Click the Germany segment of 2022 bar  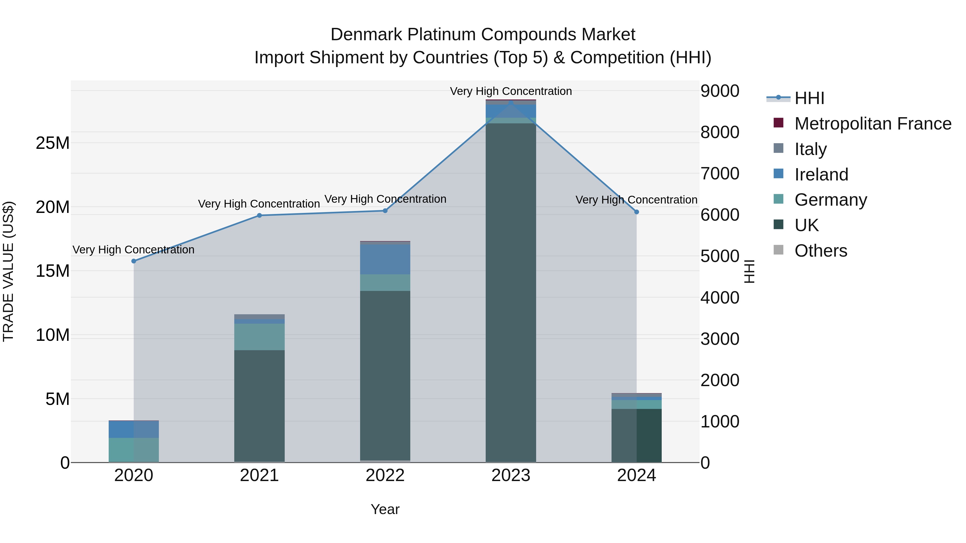tap(385, 283)
